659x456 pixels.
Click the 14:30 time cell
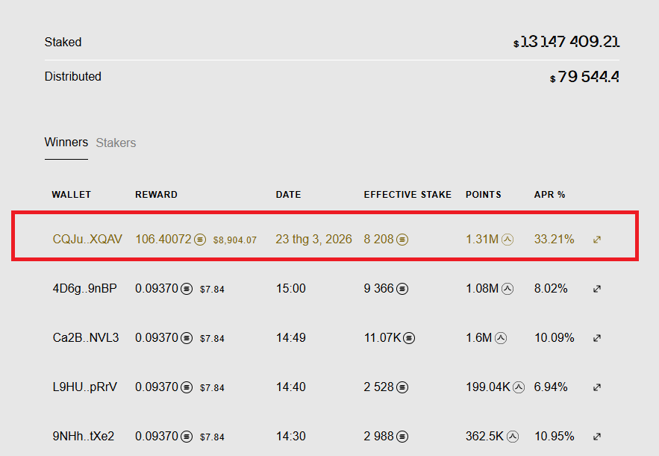291,436
